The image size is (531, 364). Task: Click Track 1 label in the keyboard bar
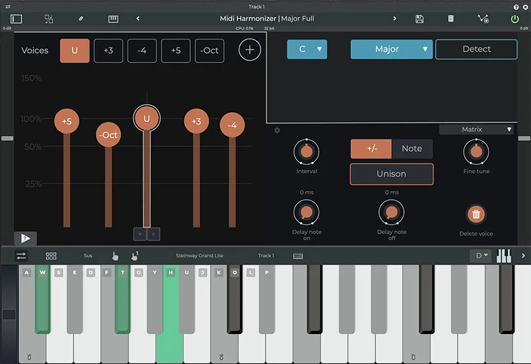tap(266, 255)
